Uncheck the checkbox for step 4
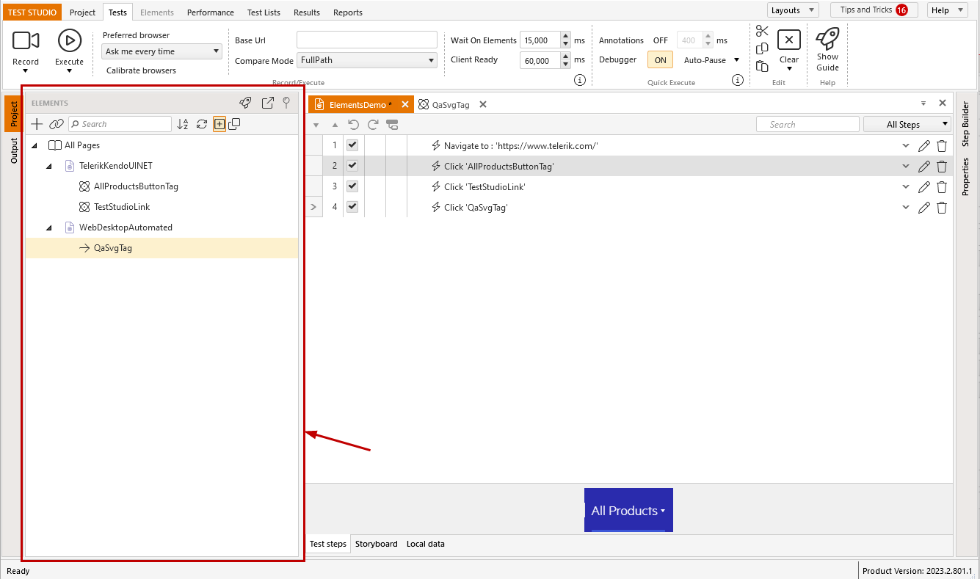Viewport: 980px width, 579px height. coord(352,207)
